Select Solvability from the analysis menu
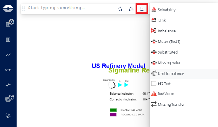Image resolution: width=218 pixels, height=127 pixels. [166, 10]
